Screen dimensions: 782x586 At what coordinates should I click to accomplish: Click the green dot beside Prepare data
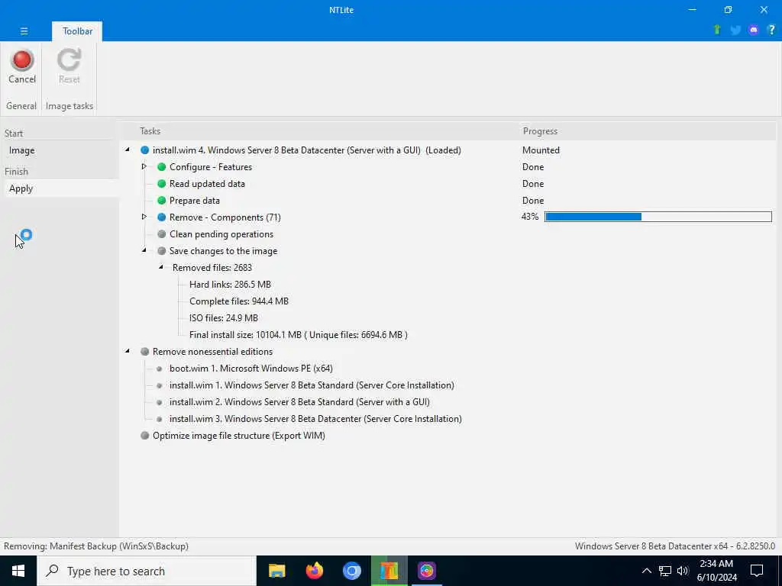click(x=161, y=201)
